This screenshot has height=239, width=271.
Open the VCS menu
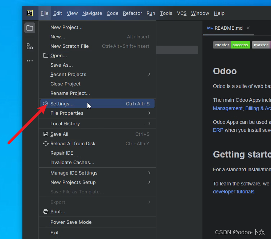182,13
